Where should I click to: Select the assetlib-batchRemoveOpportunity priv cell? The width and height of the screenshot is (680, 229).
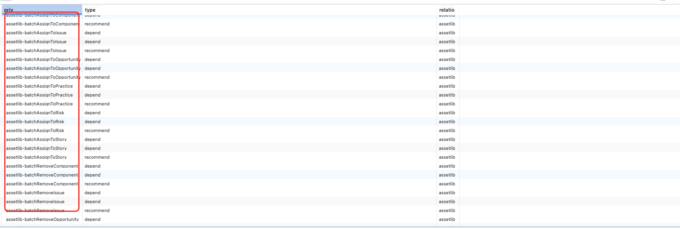pyautogui.click(x=42, y=219)
